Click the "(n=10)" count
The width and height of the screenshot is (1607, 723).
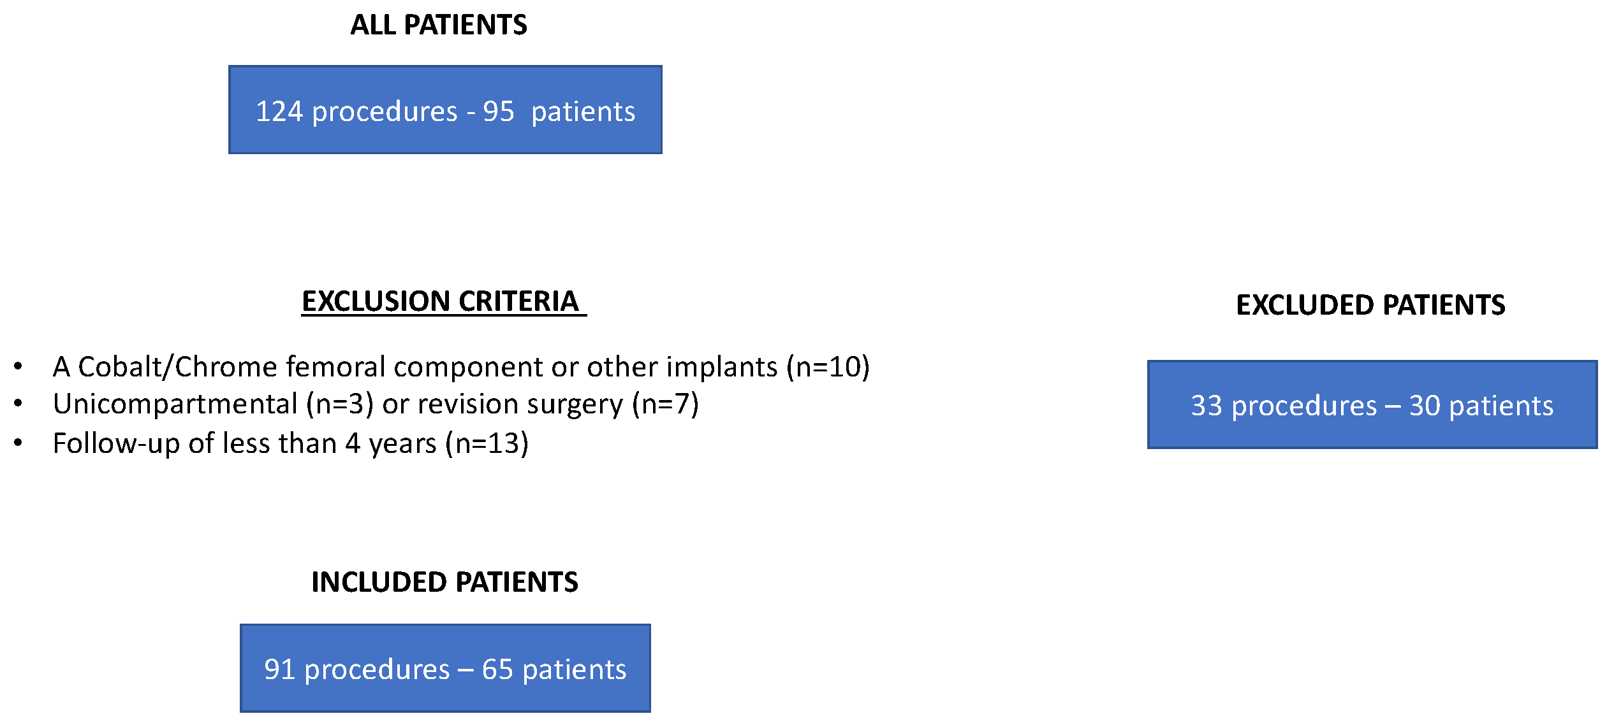[x=828, y=367]
